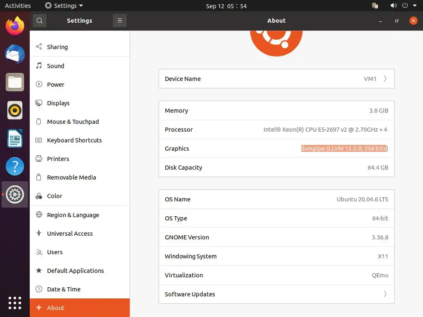Select Keyboard Shortcuts panel
Image resolution: width=423 pixels, height=317 pixels.
coord(80,140)
